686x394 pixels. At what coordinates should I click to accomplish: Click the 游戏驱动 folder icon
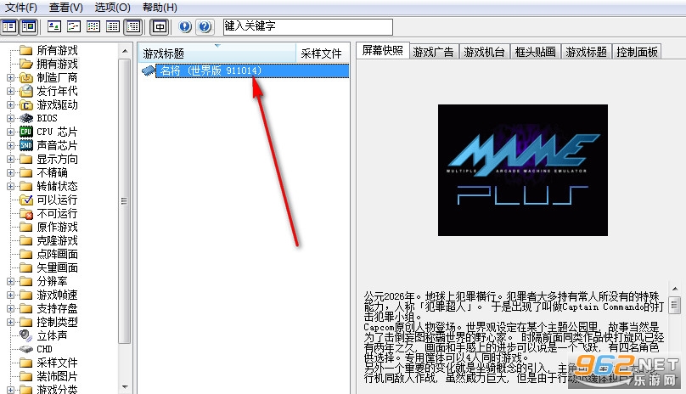pos(26,105)
